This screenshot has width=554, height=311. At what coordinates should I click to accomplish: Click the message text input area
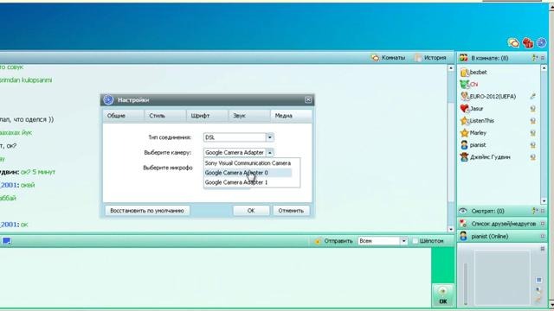coord(216,276)
